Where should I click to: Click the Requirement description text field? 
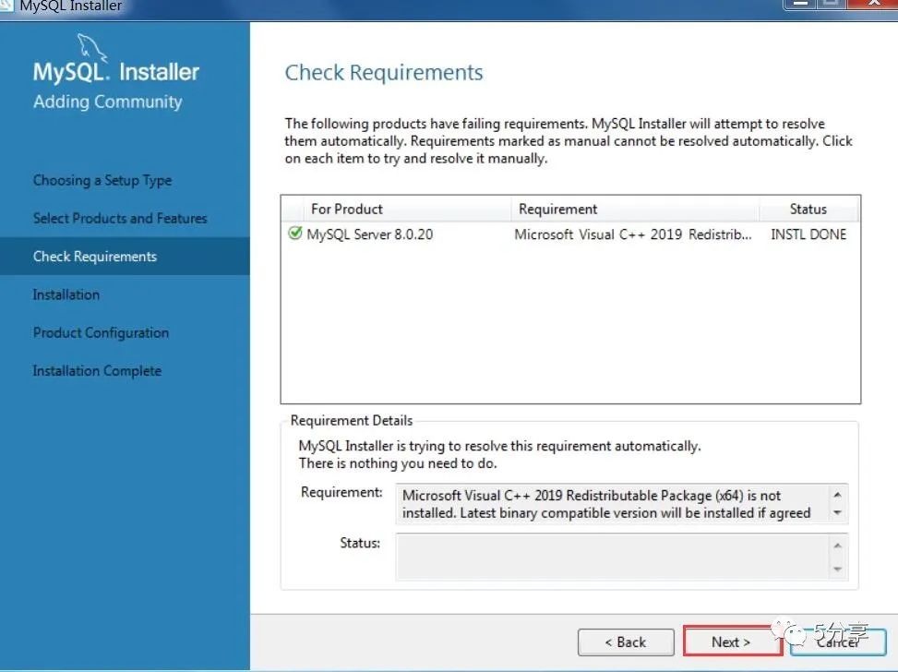[612, 504]
